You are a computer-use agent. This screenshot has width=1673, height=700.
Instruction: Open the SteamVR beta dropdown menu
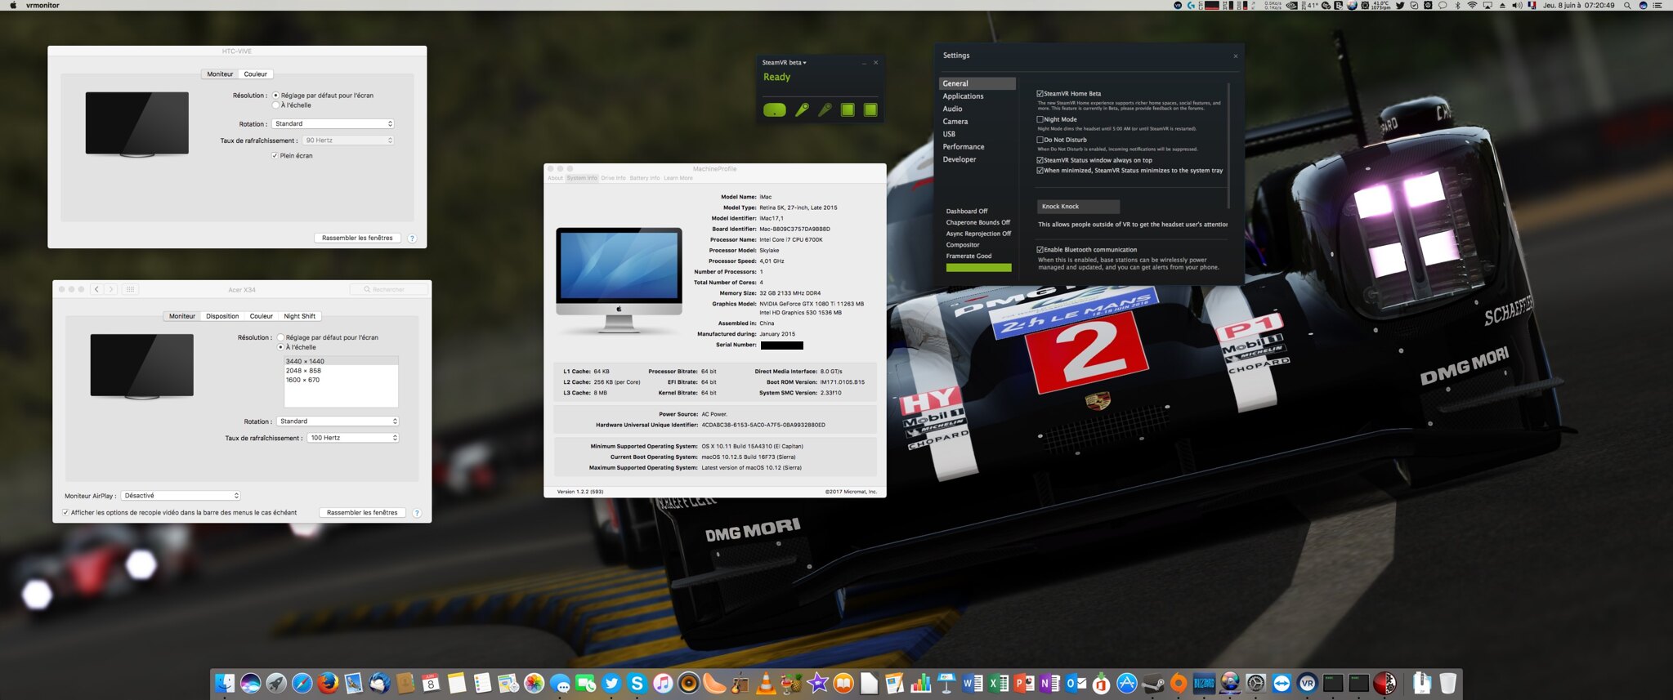[x=784, y=62]
